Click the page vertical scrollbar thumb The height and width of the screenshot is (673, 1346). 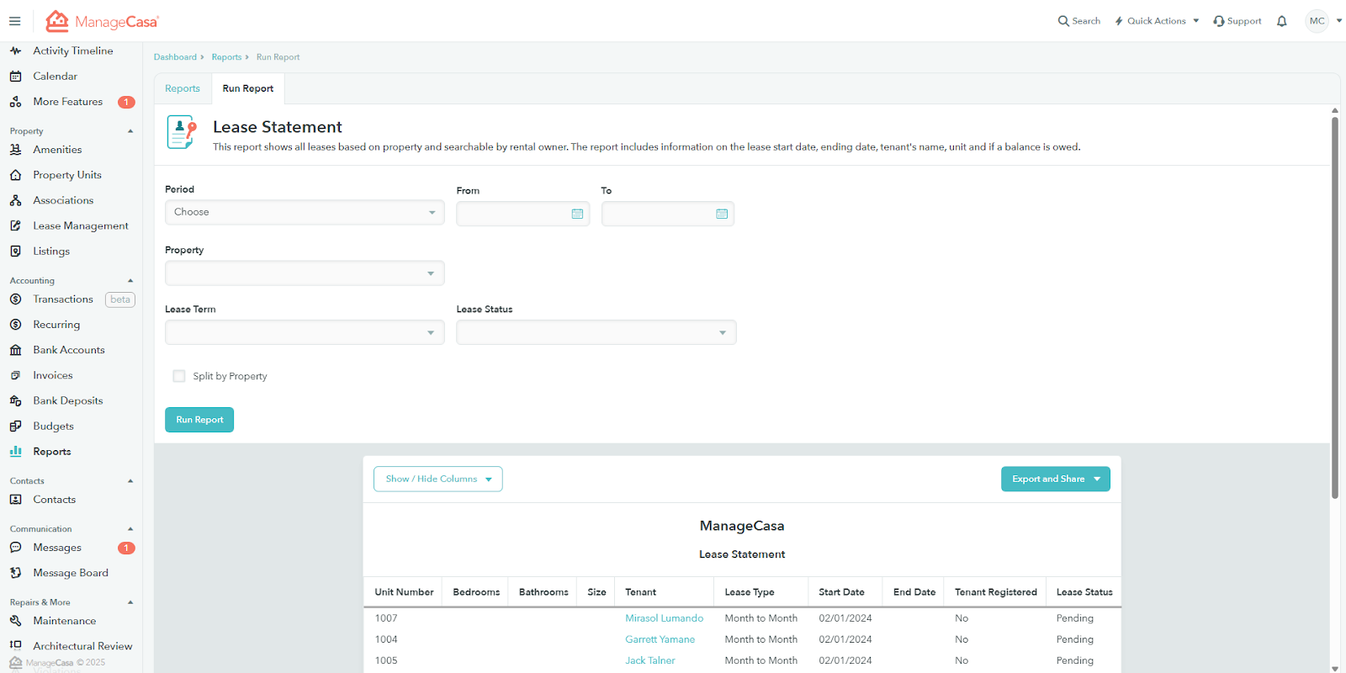pos(1335,307)
